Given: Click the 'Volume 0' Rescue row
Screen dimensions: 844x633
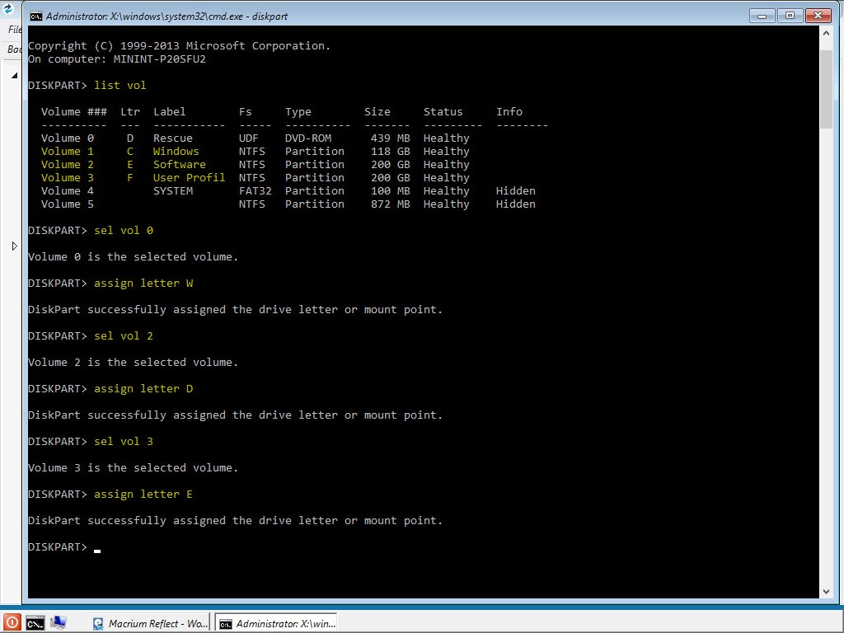Looking at the screenshot, I should (x=256, y=138).
